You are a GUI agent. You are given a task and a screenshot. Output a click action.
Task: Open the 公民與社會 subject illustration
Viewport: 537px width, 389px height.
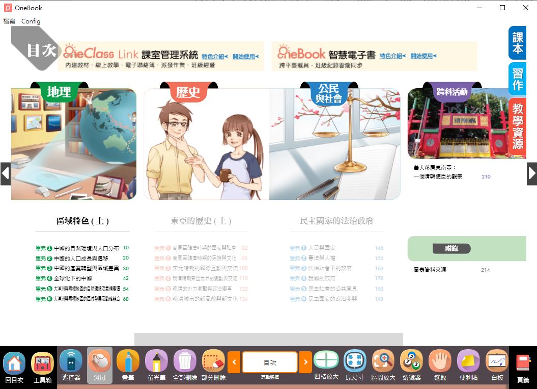[x=334, y=144]
